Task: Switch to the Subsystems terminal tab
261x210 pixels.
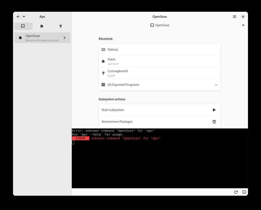Action: pyautogui.click(x=23, y=26)
